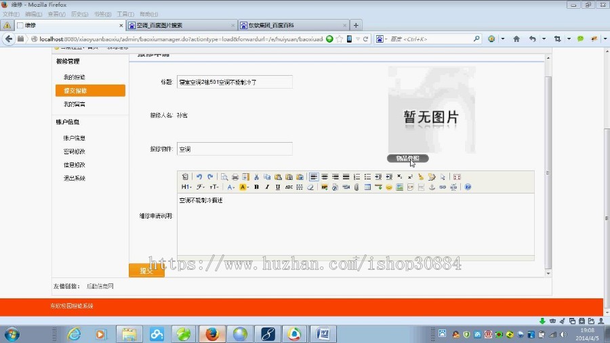This screenshot has width=610, height=343.
Task: Click the 物品快照 button under image
Action: click(408, 158)
